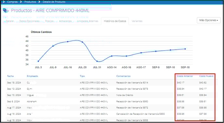
Task: Open the Datos Opcionales tab
Action: (29, 21)
